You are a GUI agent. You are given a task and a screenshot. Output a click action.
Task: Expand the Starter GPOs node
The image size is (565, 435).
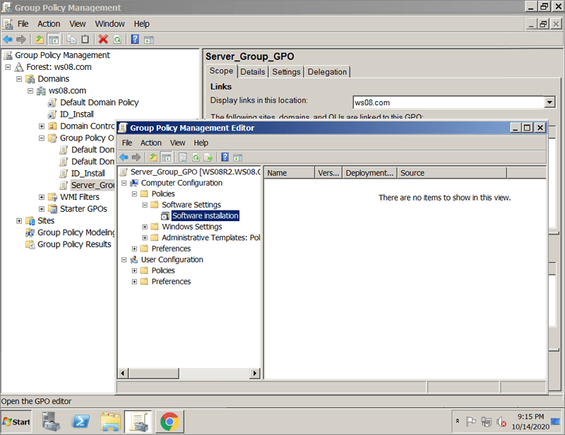[x=42, y=209]
